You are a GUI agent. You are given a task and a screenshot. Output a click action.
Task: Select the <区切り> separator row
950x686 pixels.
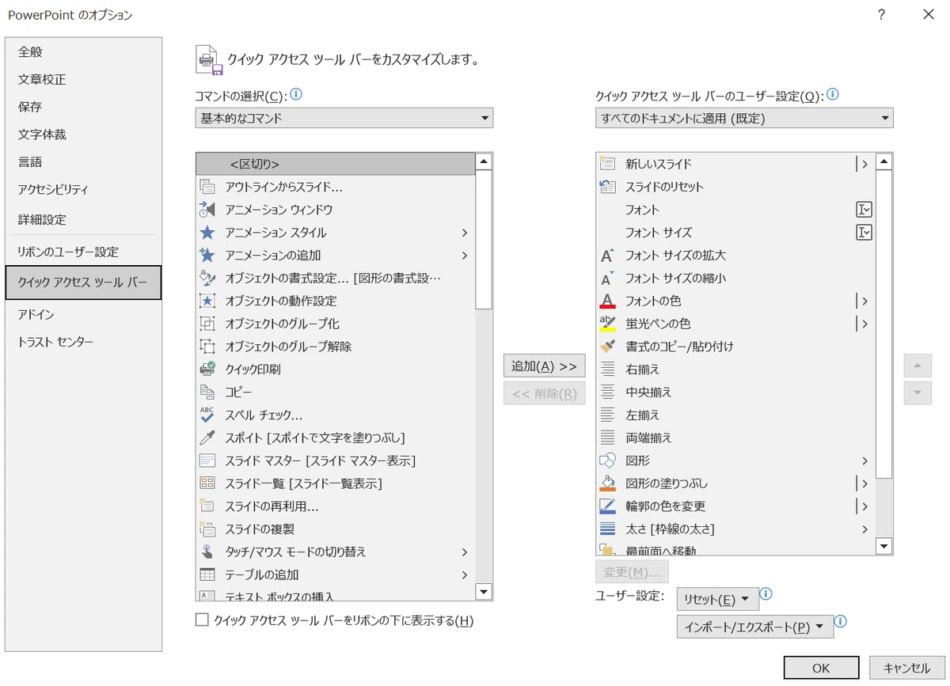coord(336,164)
